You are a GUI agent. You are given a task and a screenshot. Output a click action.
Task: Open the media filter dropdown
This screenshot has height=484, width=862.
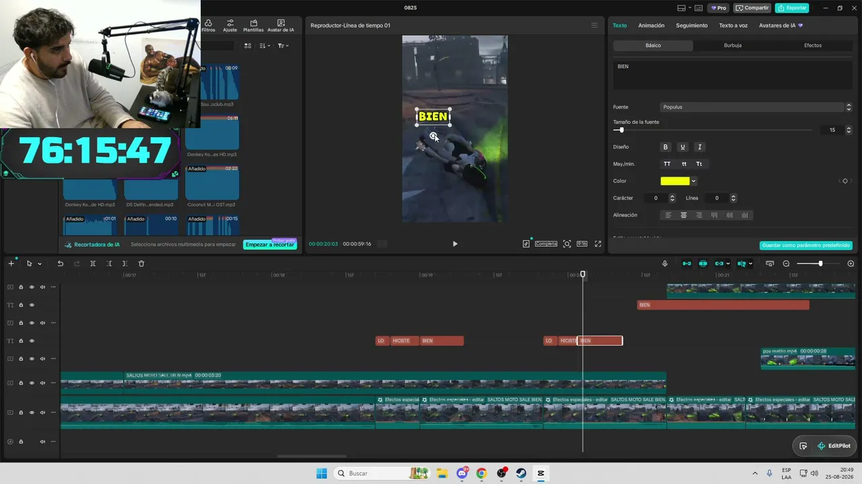pos(284,46)
